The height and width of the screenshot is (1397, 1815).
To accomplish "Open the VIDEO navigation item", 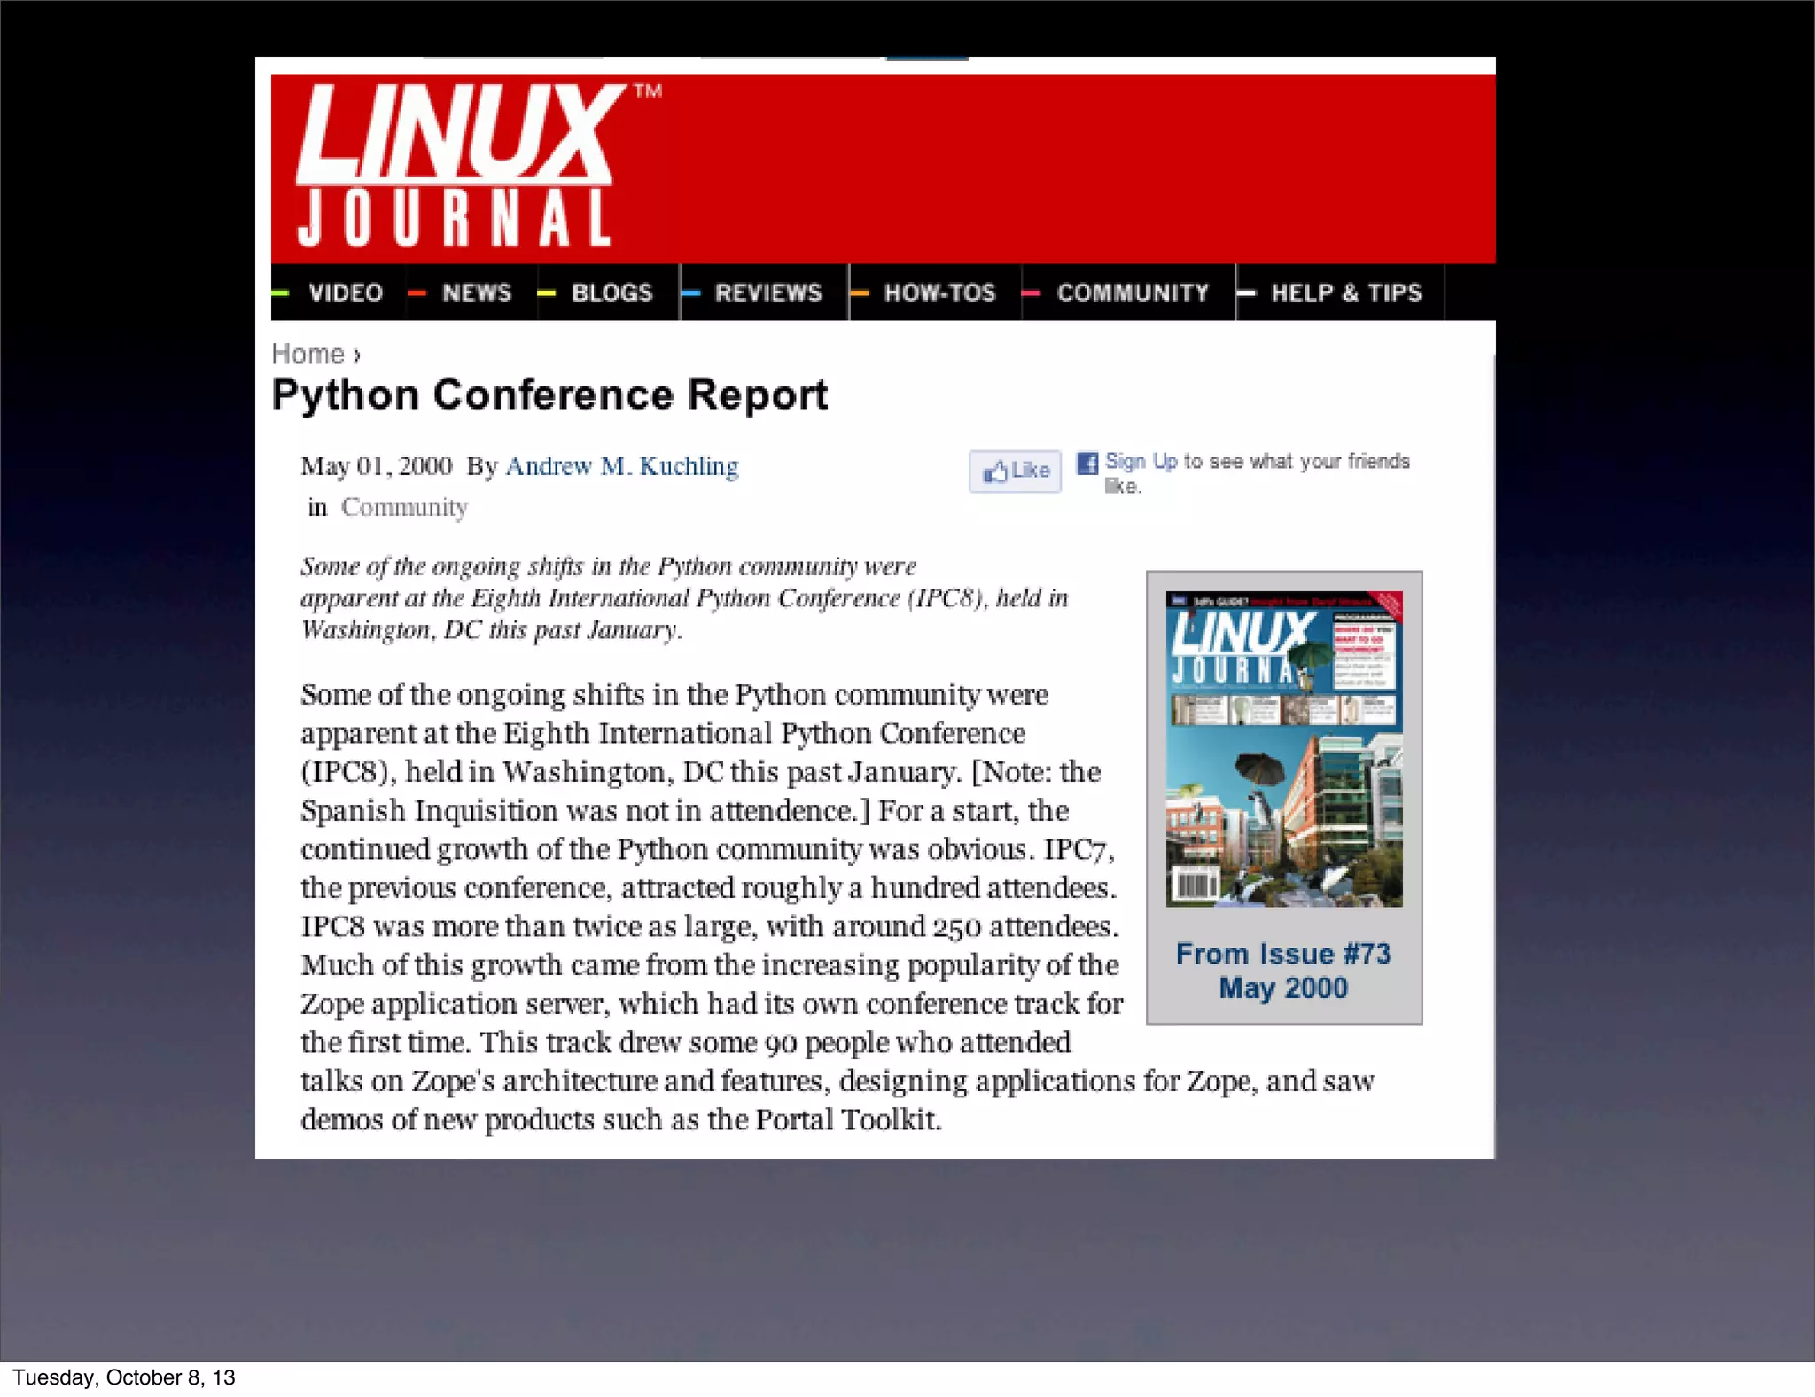I will pyautogui.click(x=345, y=293).
